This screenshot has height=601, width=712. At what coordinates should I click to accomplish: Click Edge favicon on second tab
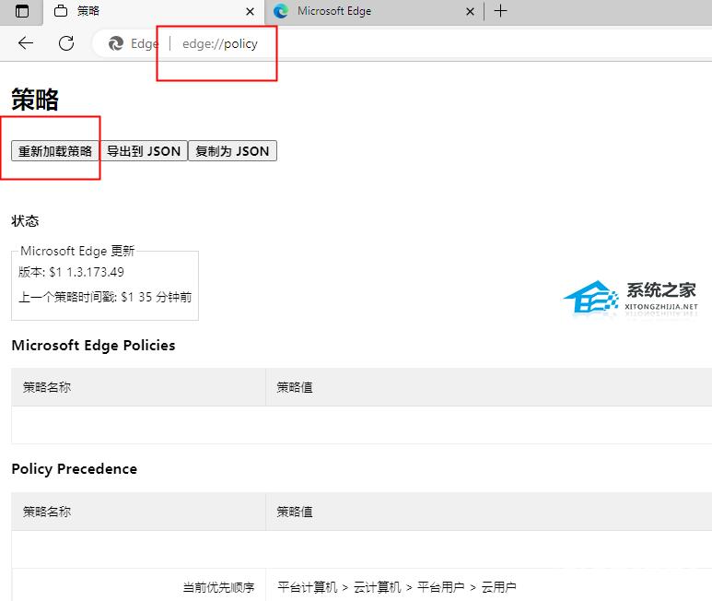click(281, 11)
